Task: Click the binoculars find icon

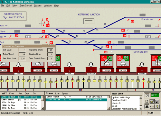Action: click(x=147, y=107)
